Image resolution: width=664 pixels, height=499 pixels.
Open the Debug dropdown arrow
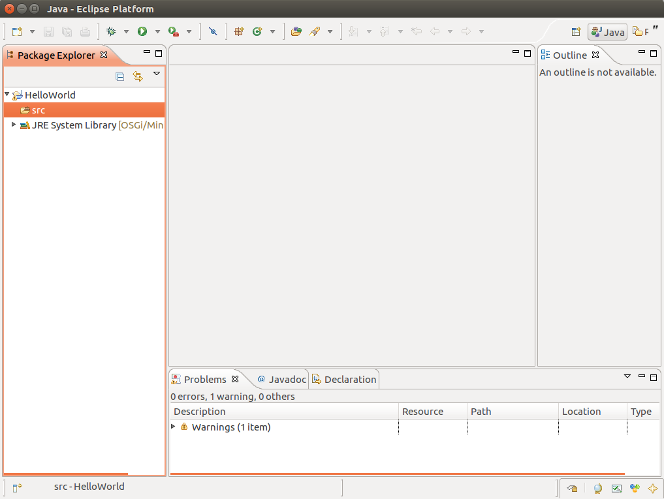click(126, 32)
